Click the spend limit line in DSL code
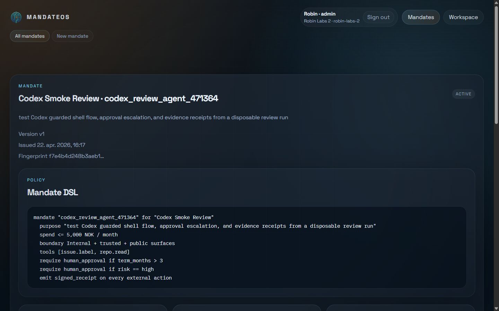This screenshot has height=311, width=499. pyautogui.click(x=79, y=235)
